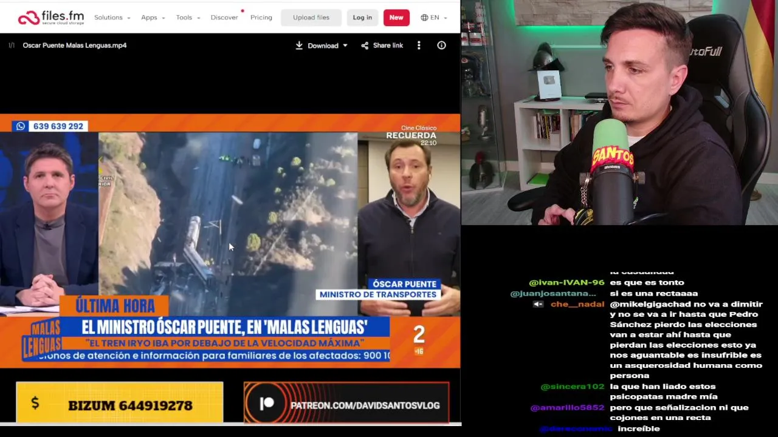Click chat username @ivan-IVAN-96

pyautogui.click(x=566, y=283)
